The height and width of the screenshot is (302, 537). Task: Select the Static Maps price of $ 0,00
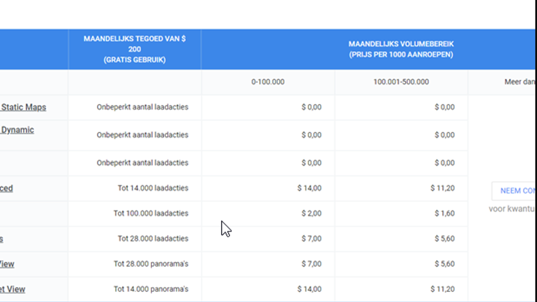[311, 107]
